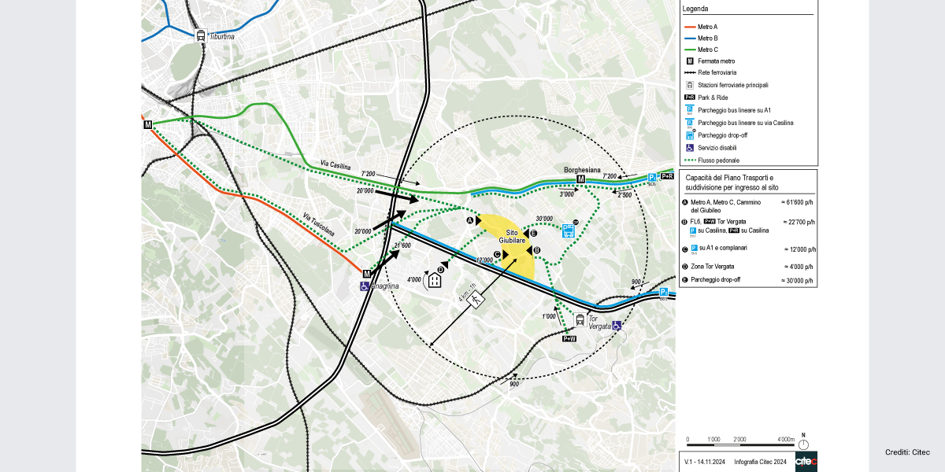The height and width of the screenshot is (472, 945).
Task: Click the Servizio disabili icon beside Tor Vergata
Action: (x=616, y=324)
